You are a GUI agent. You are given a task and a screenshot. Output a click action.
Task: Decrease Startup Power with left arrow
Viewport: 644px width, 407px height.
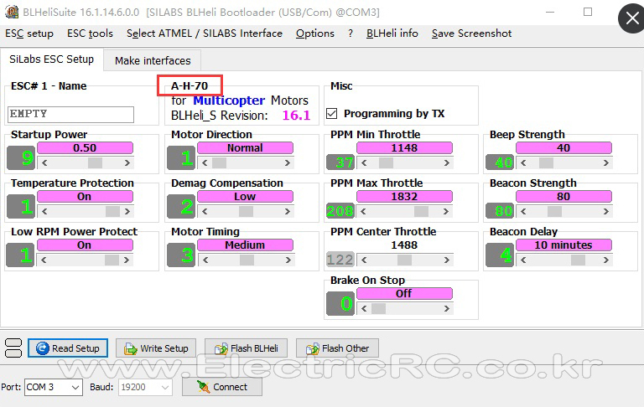(44, 162)
